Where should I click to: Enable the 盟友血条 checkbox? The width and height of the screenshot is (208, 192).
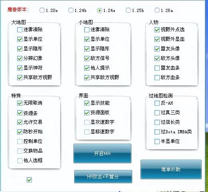tap(157, 68)
